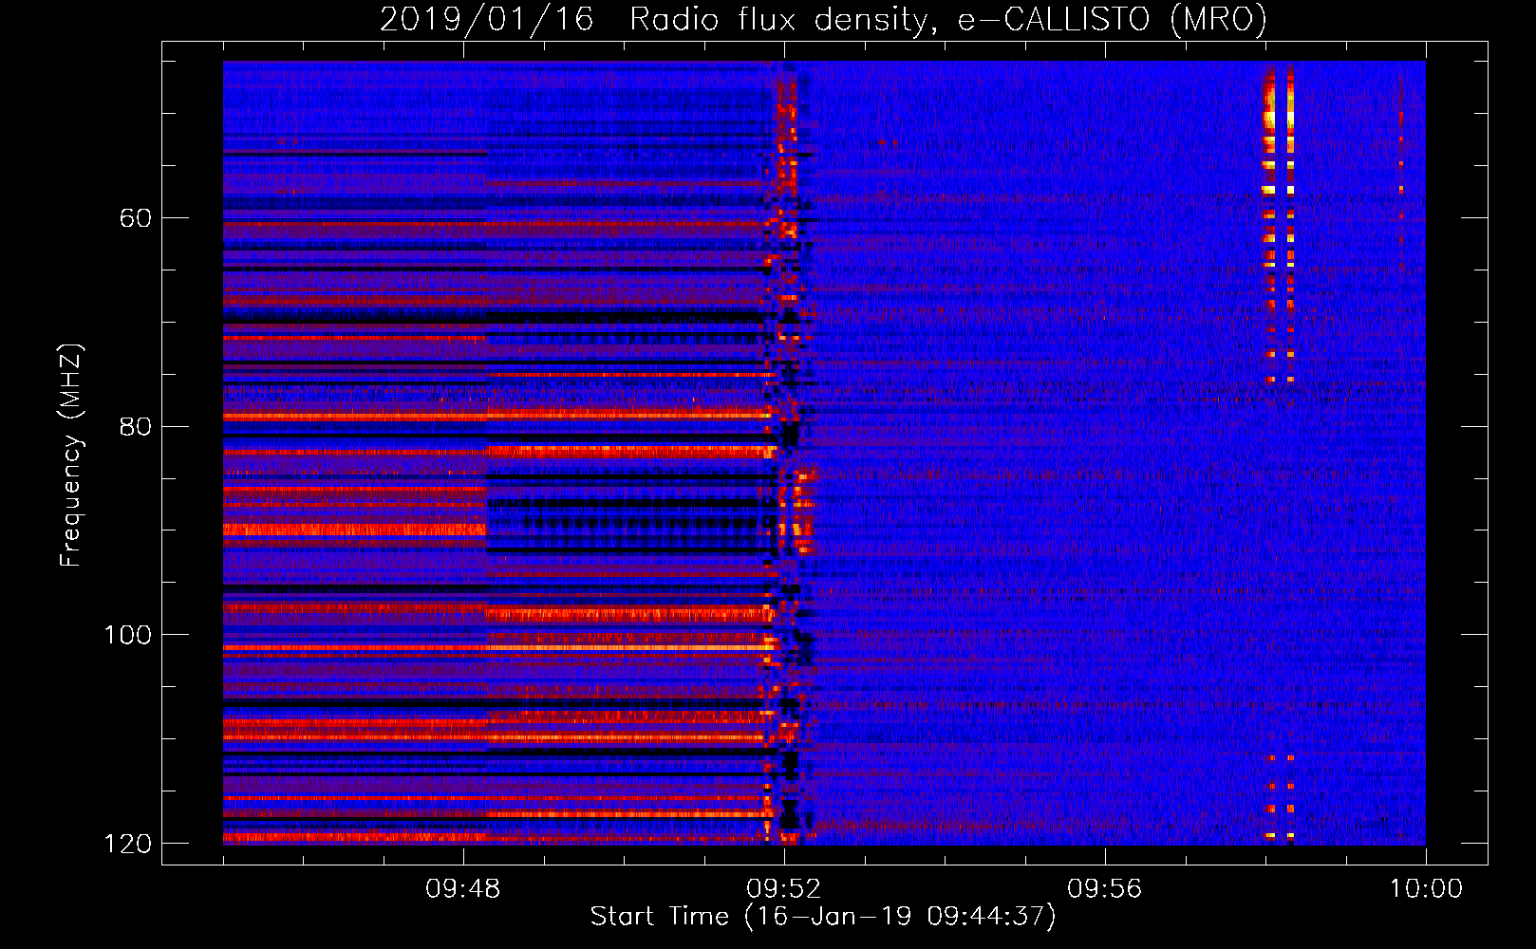Click the plot title with date 2019/01/16
Screen dimensions: 1536x949
coord(823,19)
